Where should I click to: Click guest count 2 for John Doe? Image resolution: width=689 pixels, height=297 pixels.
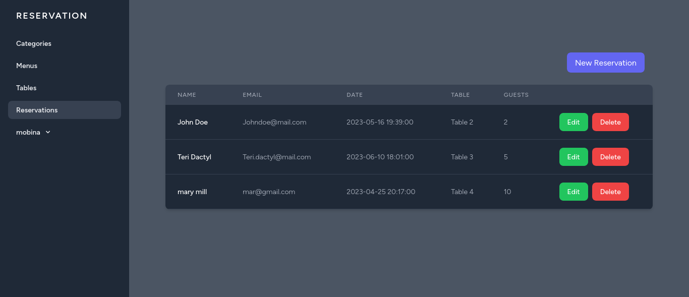point(506,122)
